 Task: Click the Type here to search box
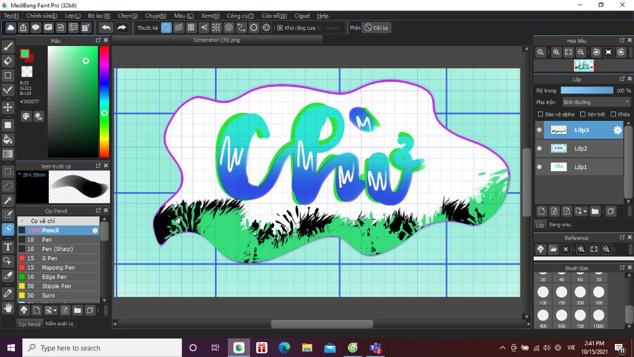tap(102, 348)
